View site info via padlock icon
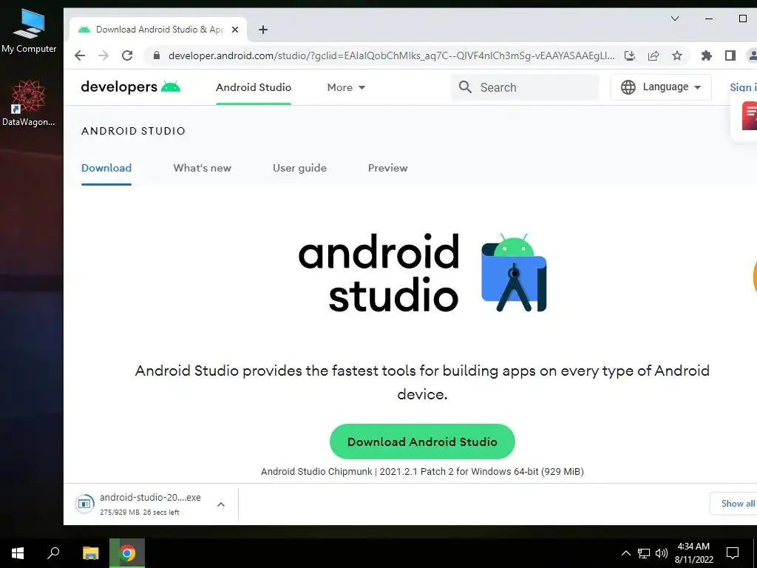This screenshot has height=568, width=757. (x=156, y=55)
